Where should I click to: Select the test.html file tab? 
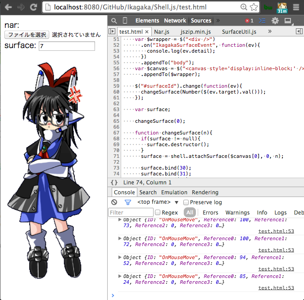(131, 32)
